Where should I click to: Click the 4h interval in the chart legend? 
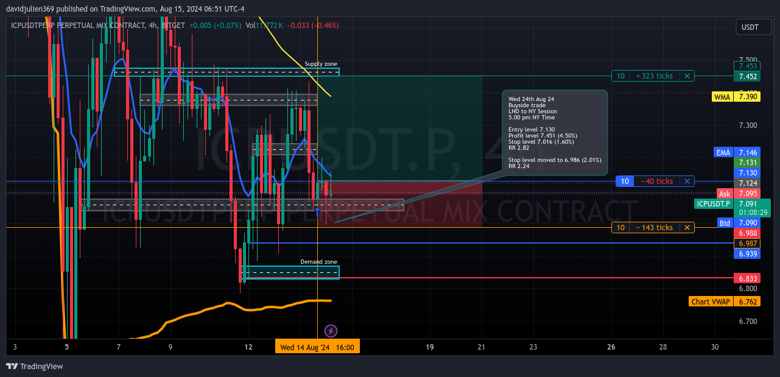152,26
